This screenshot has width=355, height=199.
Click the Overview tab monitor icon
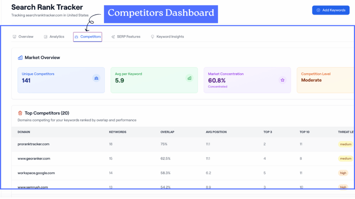click(x=15, y=37)
